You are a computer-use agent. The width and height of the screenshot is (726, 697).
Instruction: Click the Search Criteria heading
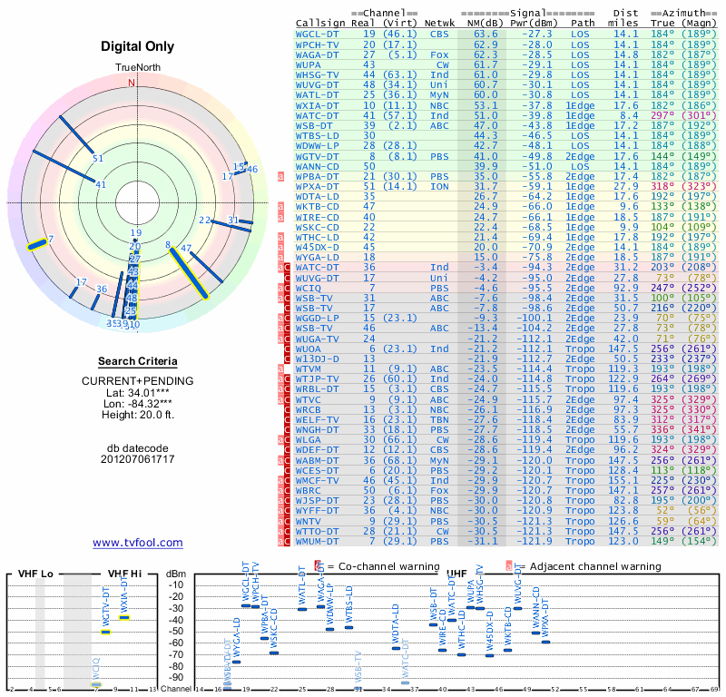[138, 361]
